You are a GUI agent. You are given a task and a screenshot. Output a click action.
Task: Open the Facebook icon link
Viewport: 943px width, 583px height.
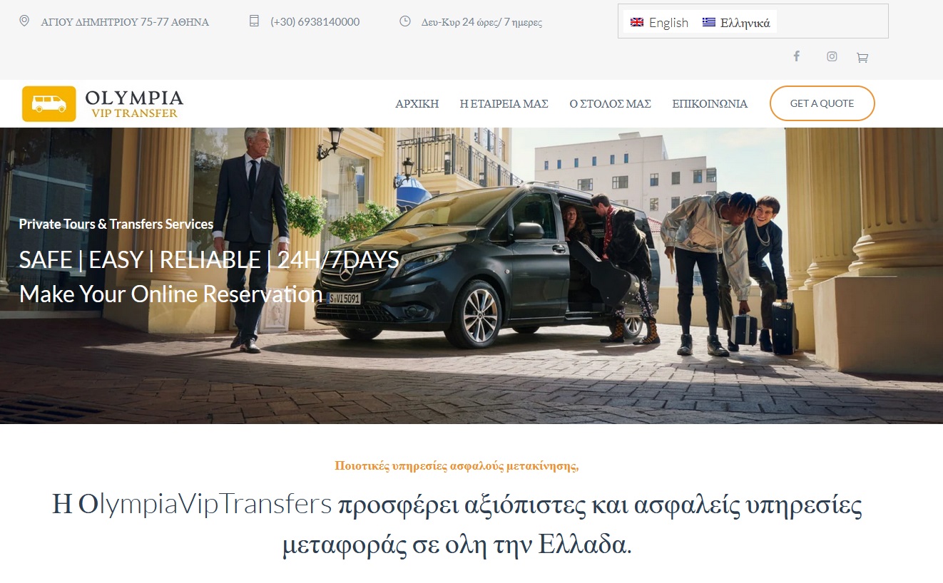click(x=797, y=56)
